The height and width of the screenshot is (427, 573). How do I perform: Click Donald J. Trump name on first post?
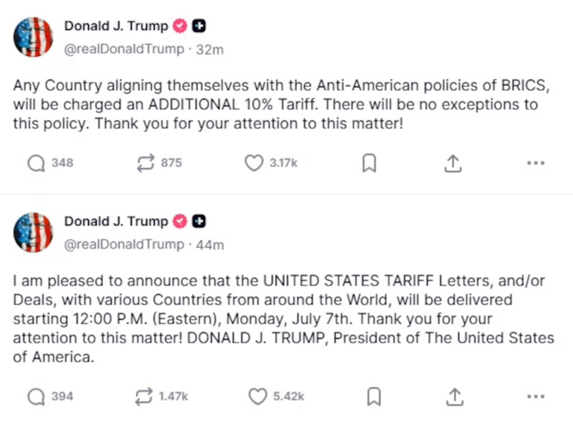(x=116, y=26)
